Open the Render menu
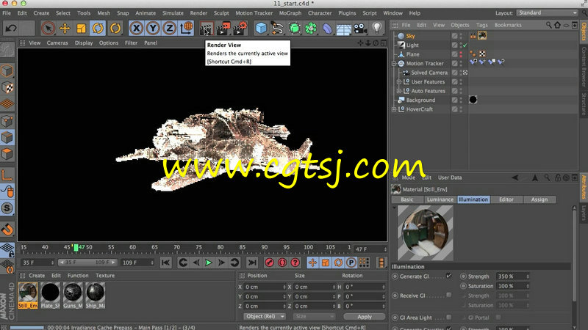 pyautogui.click(x=198, y=13)
